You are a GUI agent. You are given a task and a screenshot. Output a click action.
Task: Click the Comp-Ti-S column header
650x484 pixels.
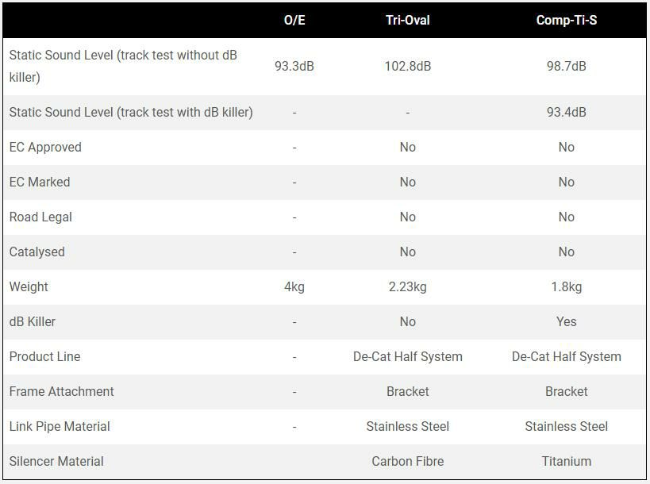coord(566,21)
